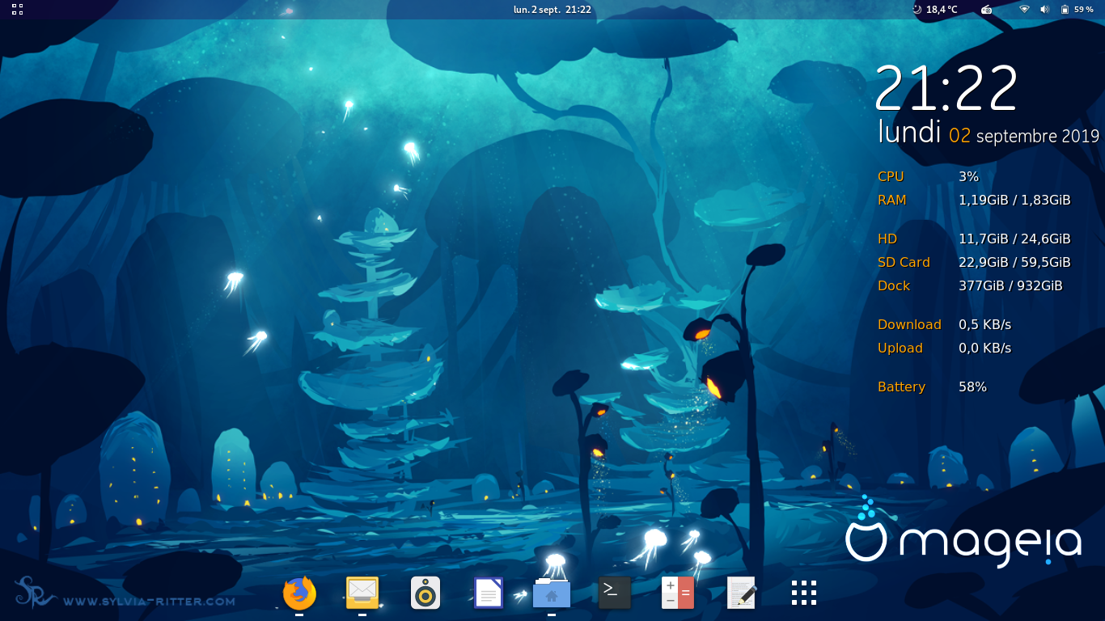Open the text editor notepad icon in dock
The width and height of the screenshot is (1105, 621).
[x=741, y=593]
